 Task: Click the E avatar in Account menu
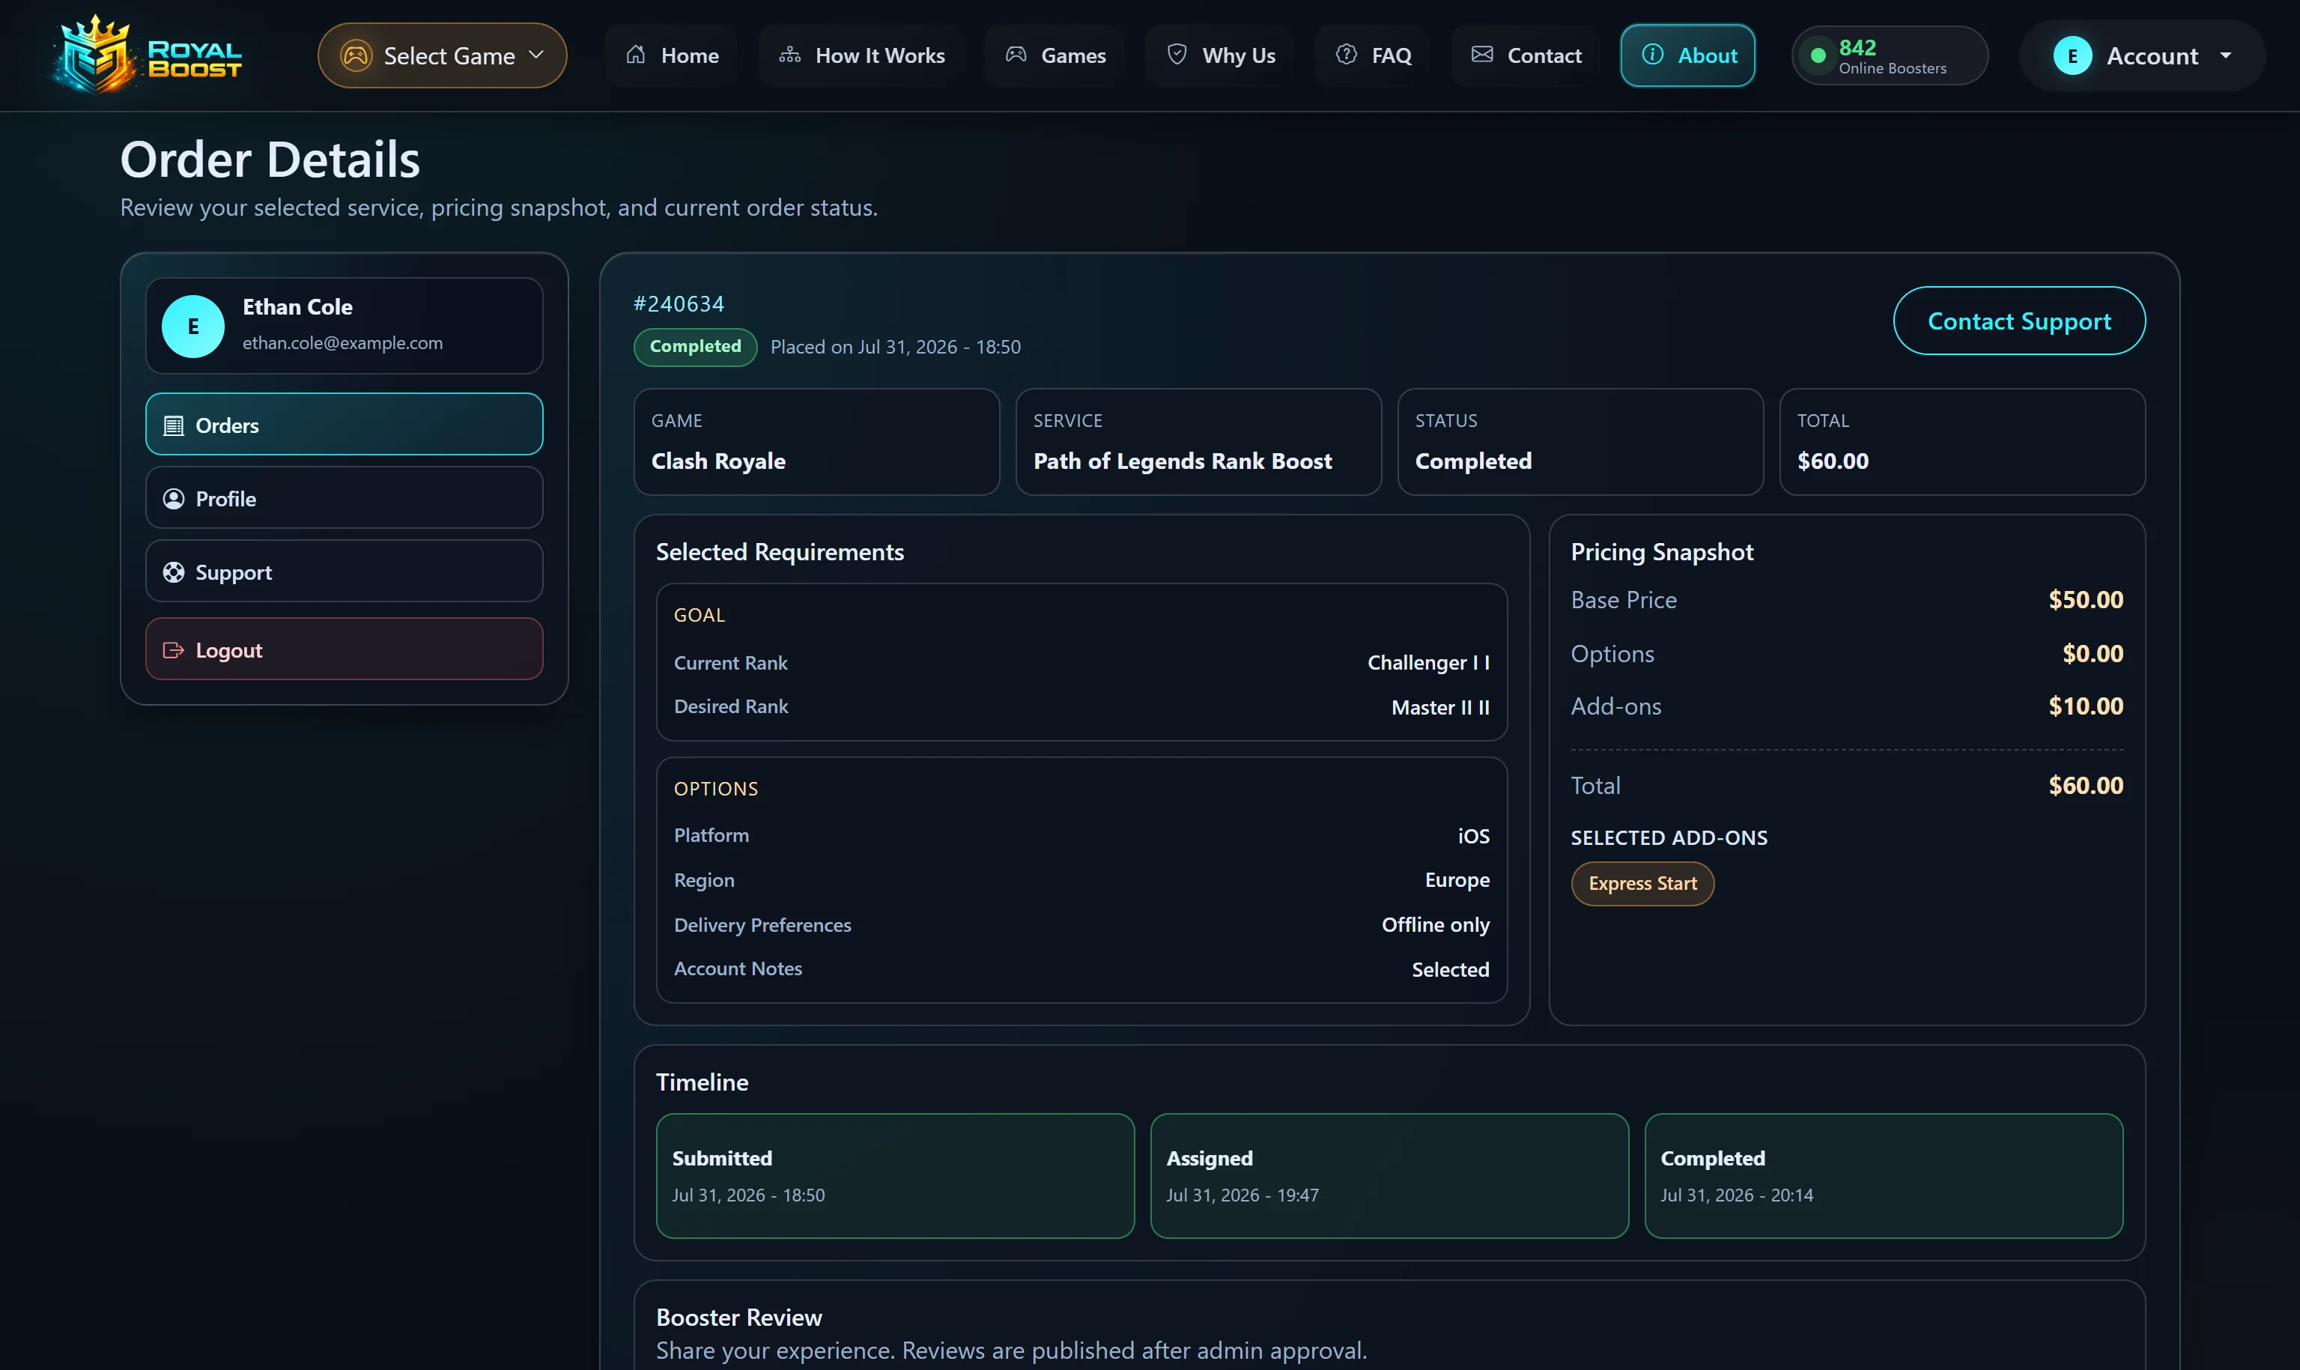tap(2073, 55)
